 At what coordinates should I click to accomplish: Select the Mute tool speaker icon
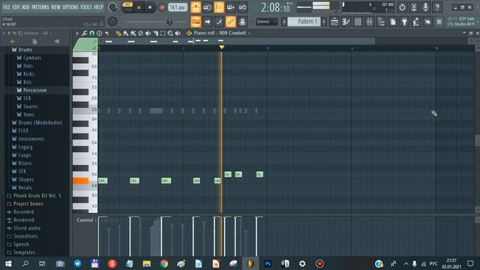click(148, 33)
